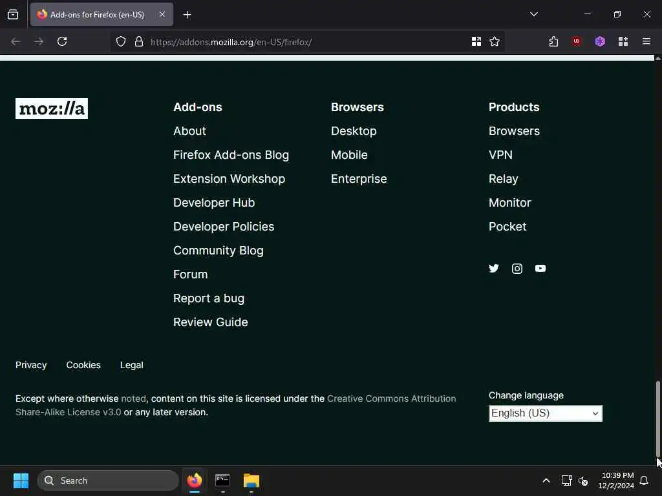The height and width of the screenshot is (496, 662).
Task: Open Mozilla's Instagram icon
Action: 517,269
